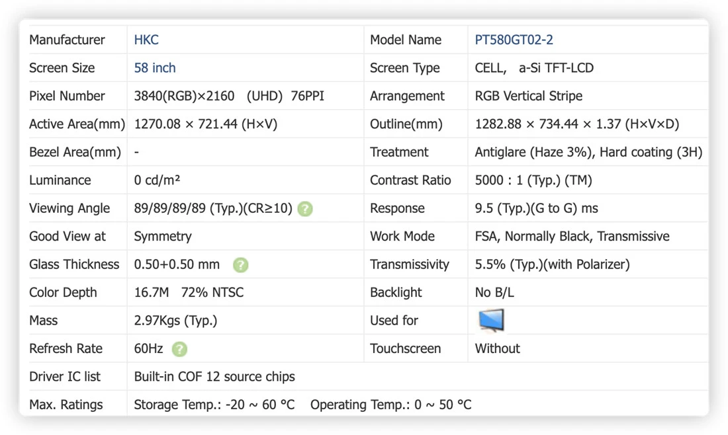Select the Mass value 2.97Kgs (Typ.)
Viewport: 728px width, 435px height.
pyautogui.click(x=175, y=321)
